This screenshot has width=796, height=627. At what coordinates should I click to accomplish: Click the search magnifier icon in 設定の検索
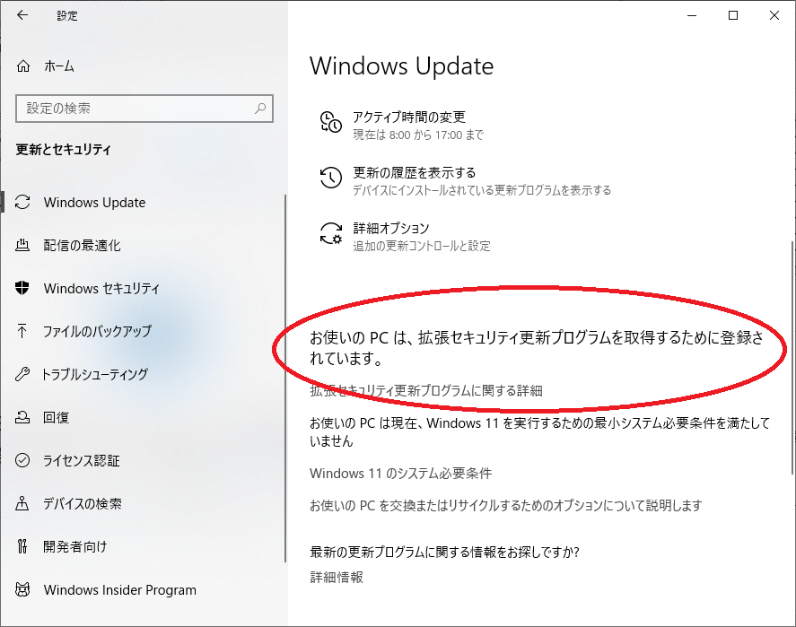(260, 108)
